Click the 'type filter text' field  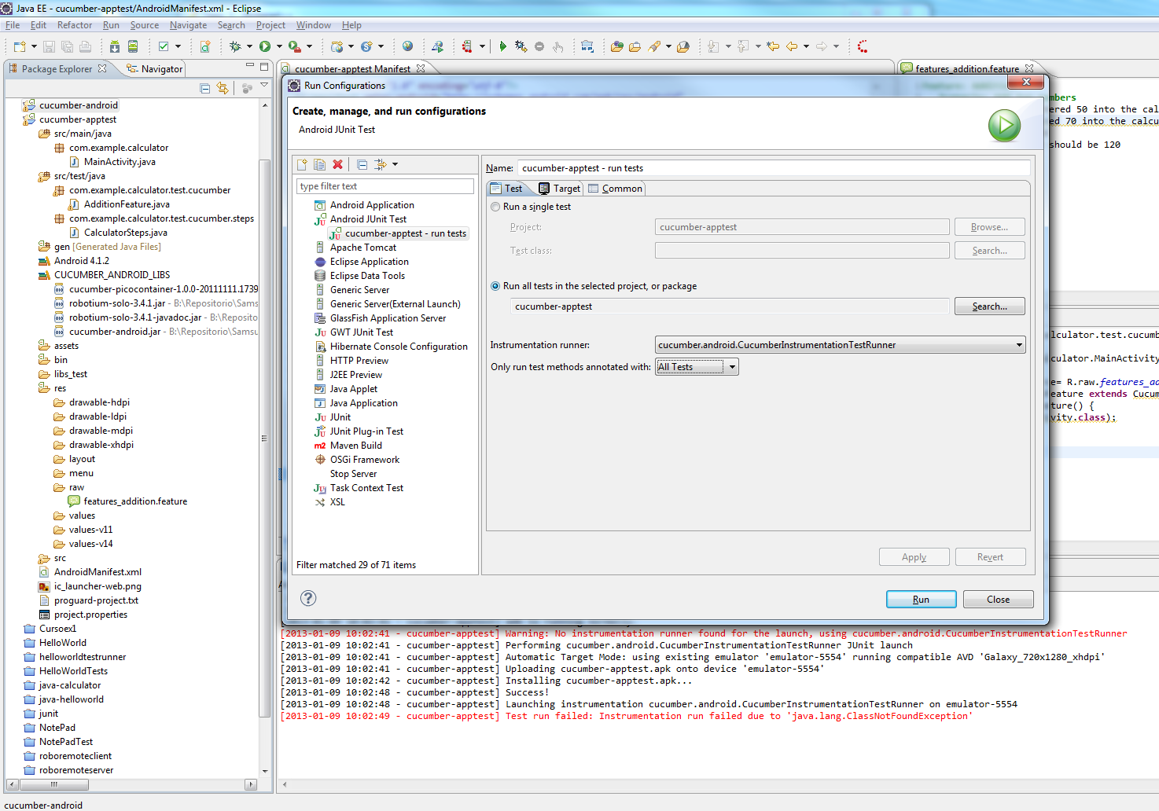point(384,186)
